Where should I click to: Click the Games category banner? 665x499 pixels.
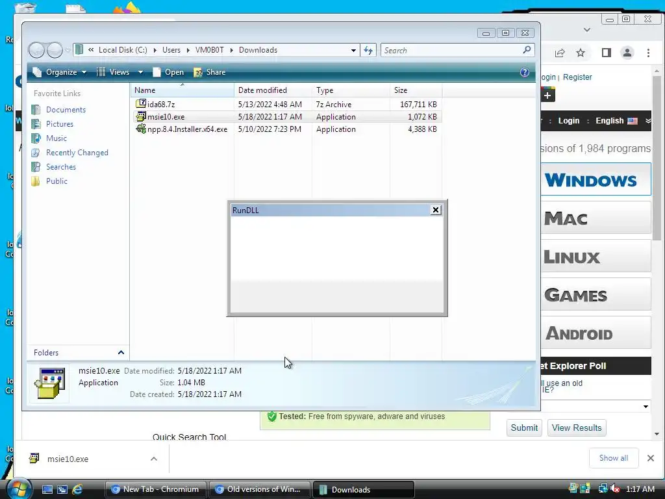pyautogui.click(x=596, y=294)
